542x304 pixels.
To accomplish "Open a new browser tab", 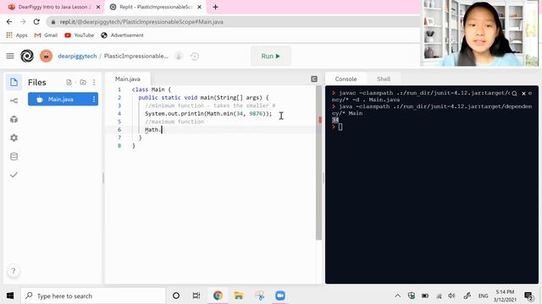I will (215, 7).
